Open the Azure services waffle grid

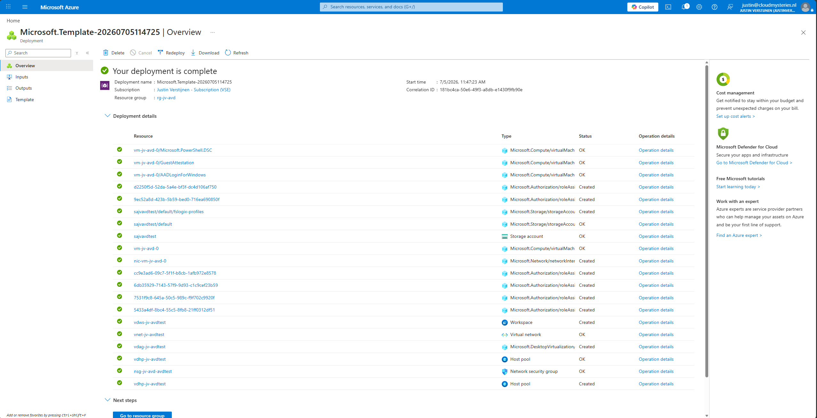click(x=8, y=7)
